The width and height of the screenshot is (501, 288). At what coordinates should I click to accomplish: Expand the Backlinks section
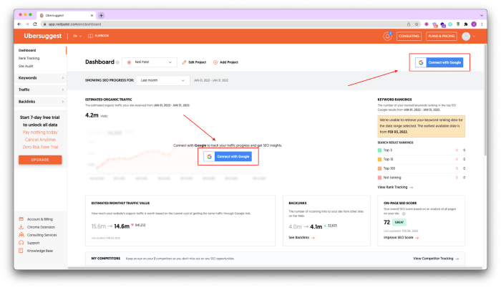[41, 102]
